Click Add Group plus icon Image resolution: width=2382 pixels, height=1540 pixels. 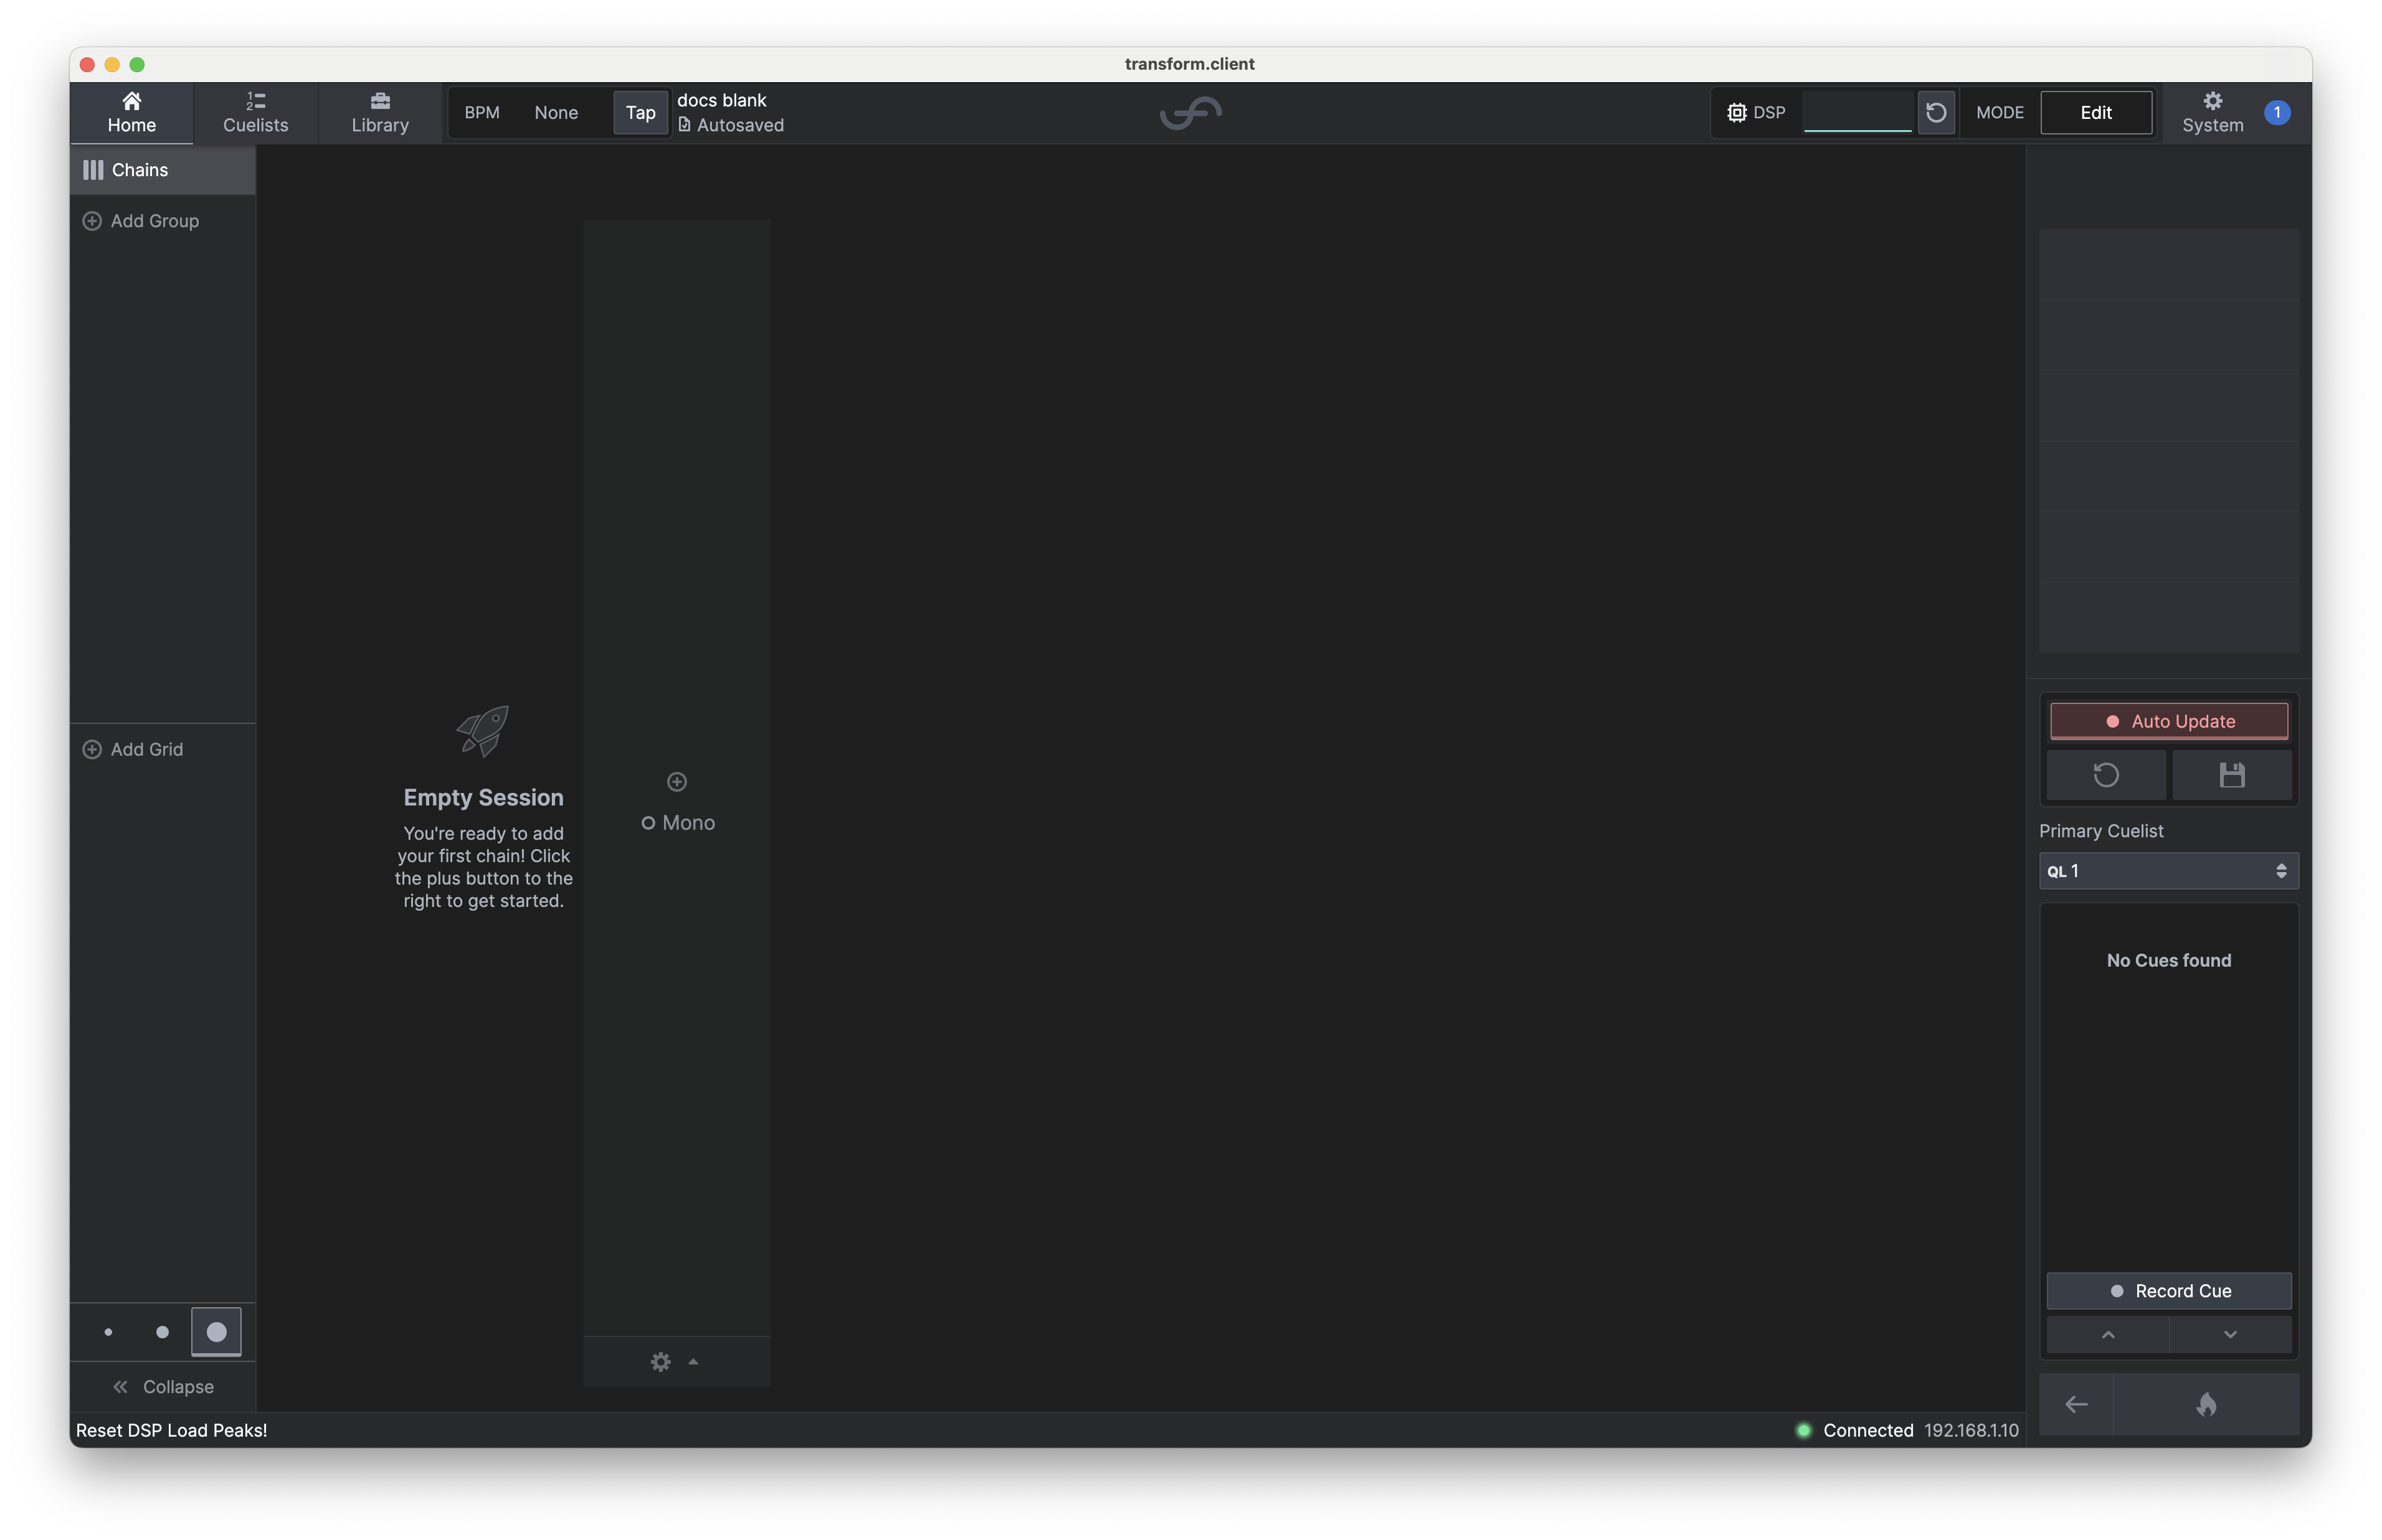[x=92, y=221]
